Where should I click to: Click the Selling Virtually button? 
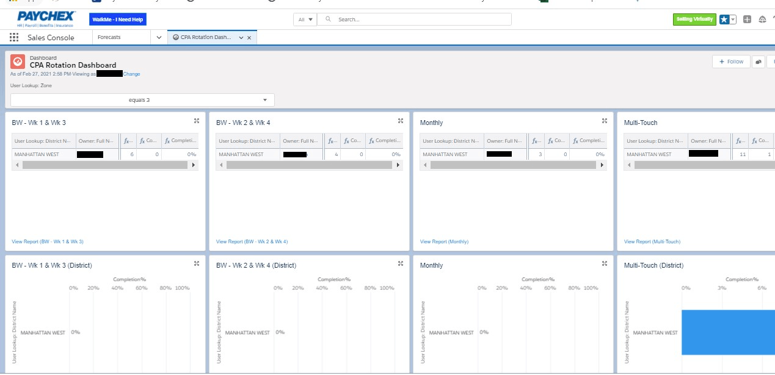point(694,20)
